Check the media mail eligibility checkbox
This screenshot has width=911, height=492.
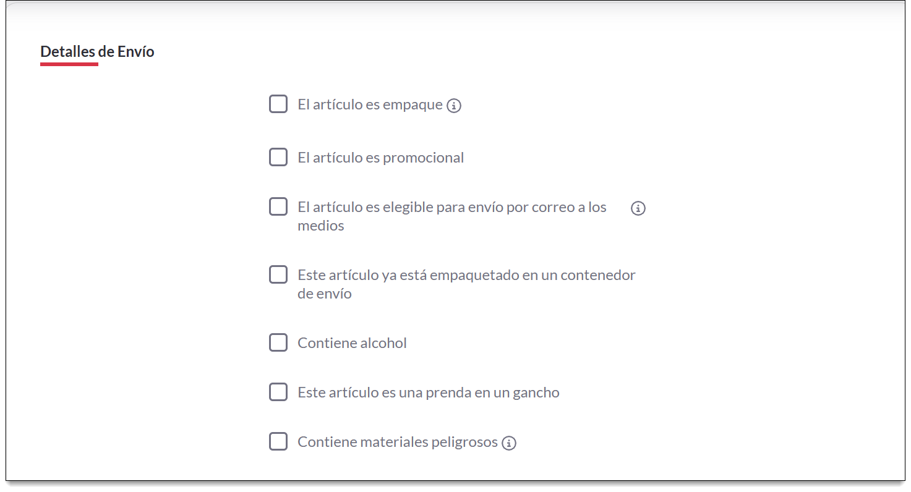coord(278,206)
